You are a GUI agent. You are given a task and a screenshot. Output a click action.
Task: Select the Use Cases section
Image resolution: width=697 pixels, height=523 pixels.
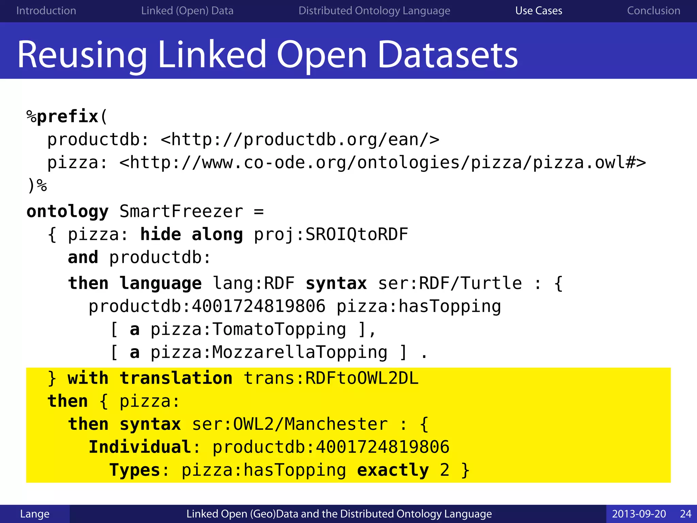(539, 11)
